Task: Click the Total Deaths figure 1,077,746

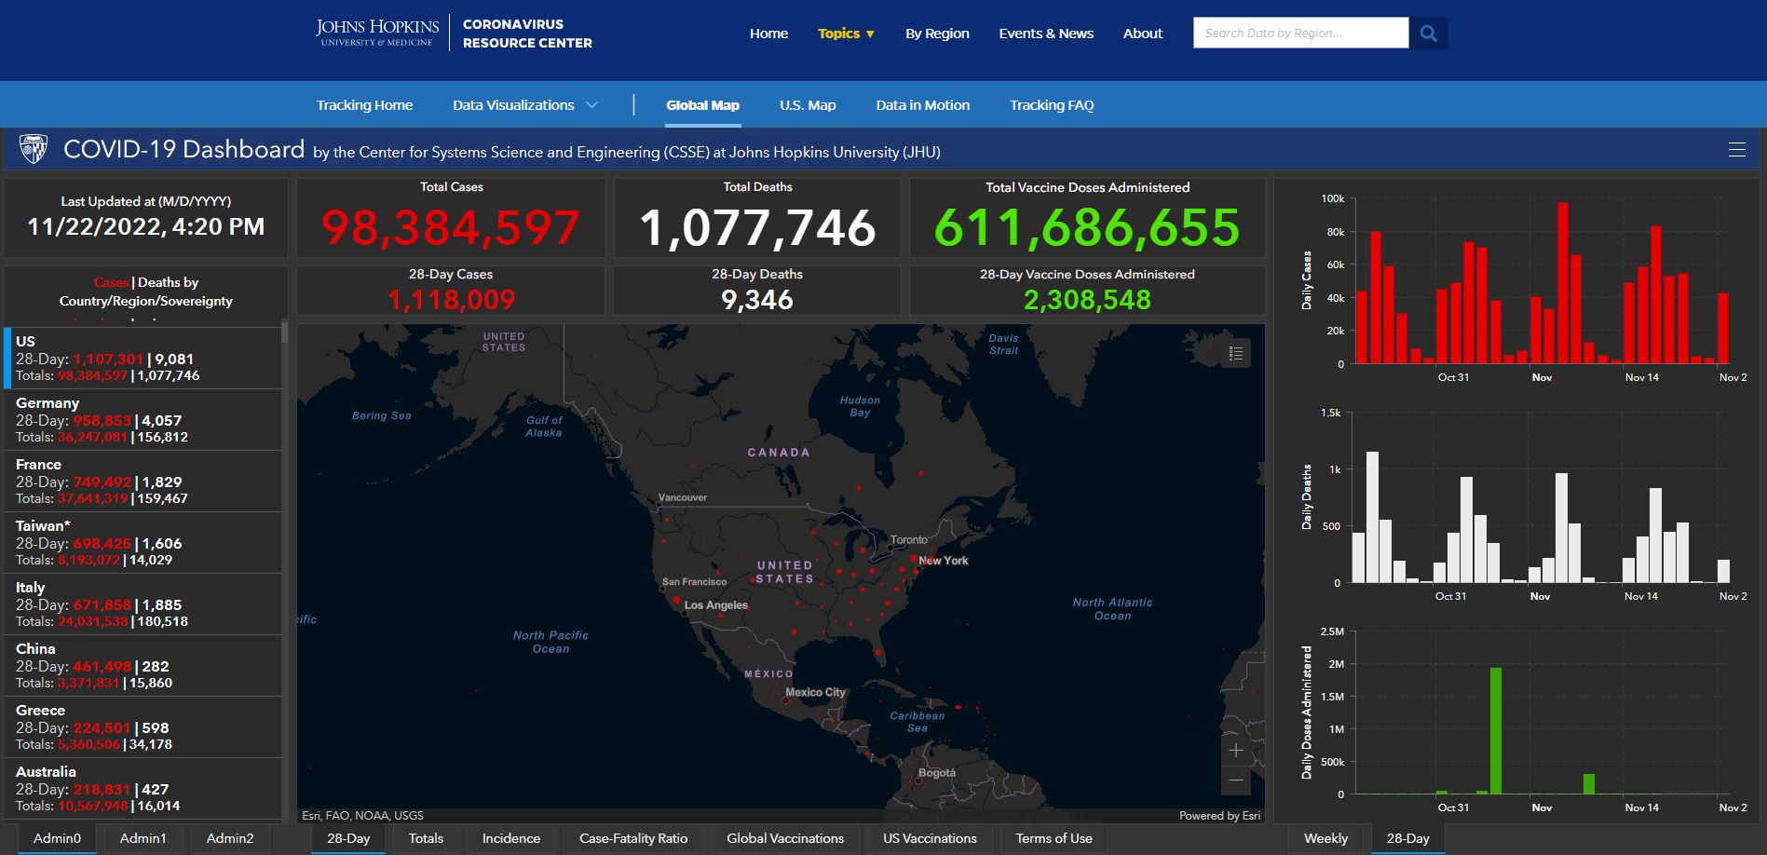Action: (x=757, y=228)
